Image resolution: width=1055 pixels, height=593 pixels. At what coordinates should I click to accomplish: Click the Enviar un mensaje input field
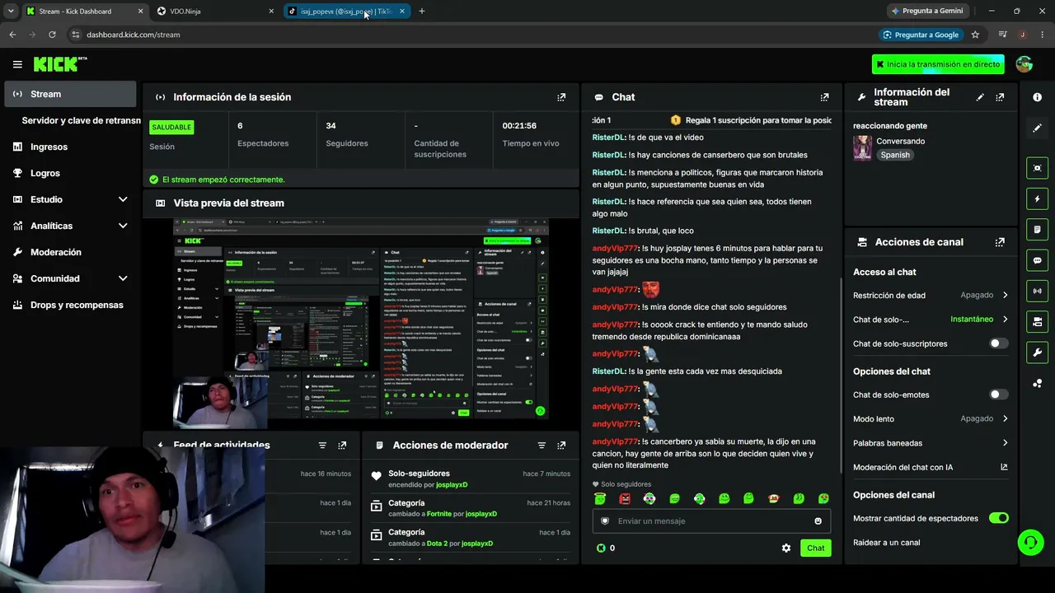(x=711, y=521)
